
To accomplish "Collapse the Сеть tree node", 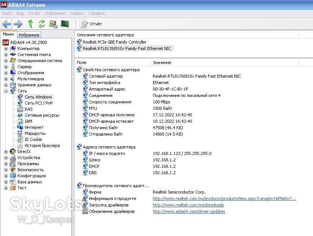I will click(x=6, y=91).
